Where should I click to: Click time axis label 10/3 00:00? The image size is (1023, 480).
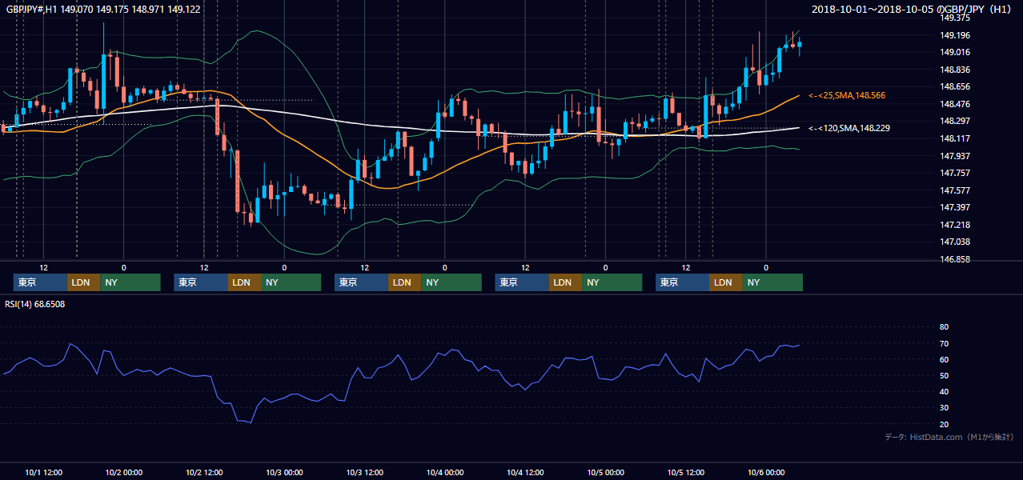(284, 473)
